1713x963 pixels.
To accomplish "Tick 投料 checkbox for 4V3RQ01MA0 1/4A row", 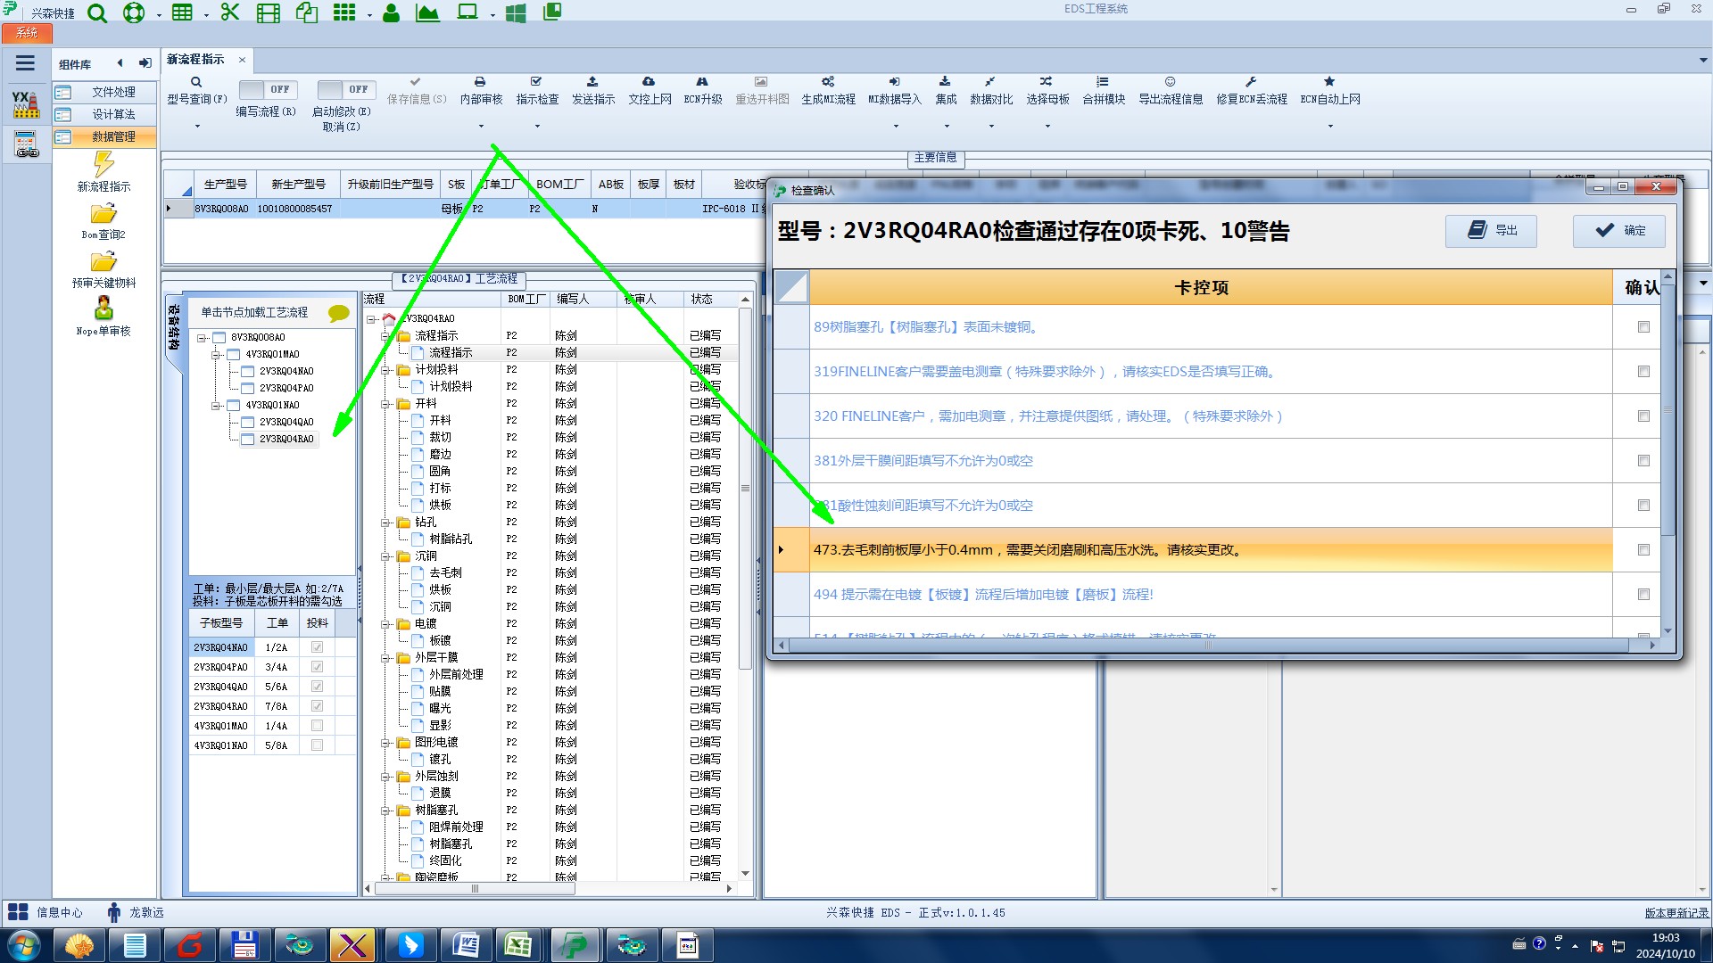I will click(317, 726).
